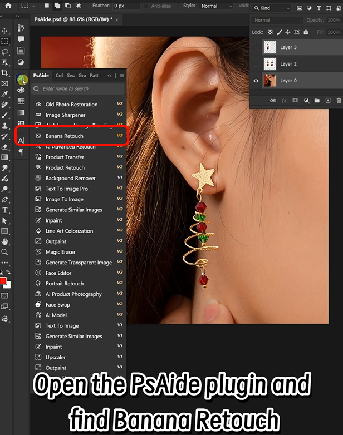Select the PsAide.psd document tab
This screenshot has height=435, width=343.
73,19
